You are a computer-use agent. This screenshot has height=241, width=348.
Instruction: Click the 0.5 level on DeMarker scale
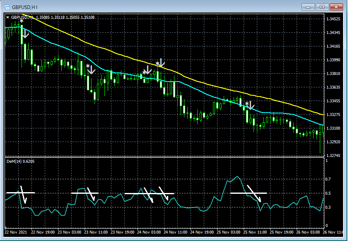[x=328, y=193]
